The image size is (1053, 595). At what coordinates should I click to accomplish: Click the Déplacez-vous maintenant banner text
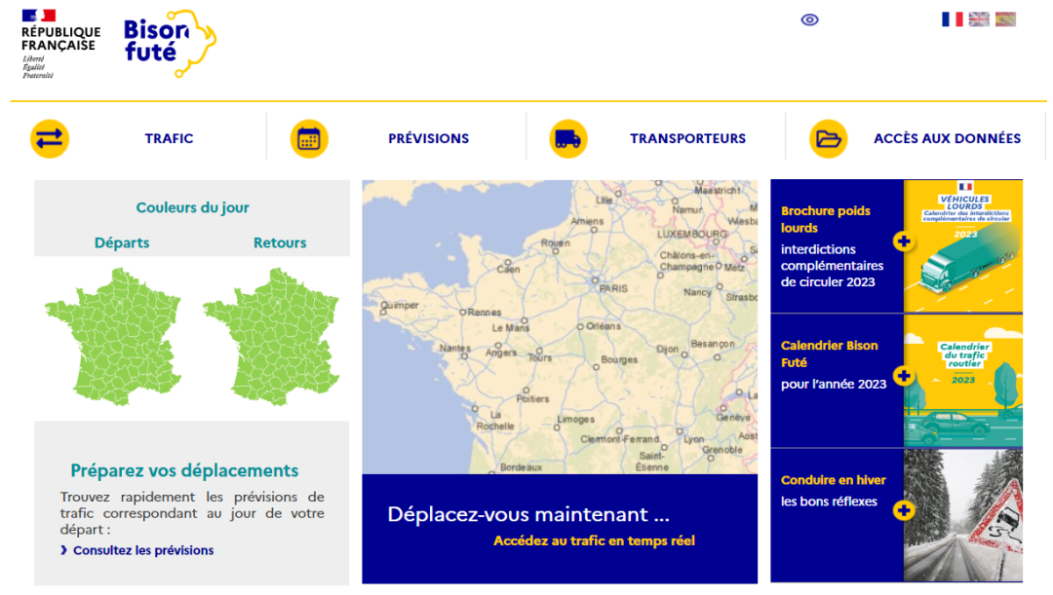(527, 514)
